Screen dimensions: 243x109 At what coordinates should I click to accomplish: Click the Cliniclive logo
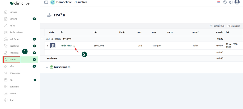[20, 3]
